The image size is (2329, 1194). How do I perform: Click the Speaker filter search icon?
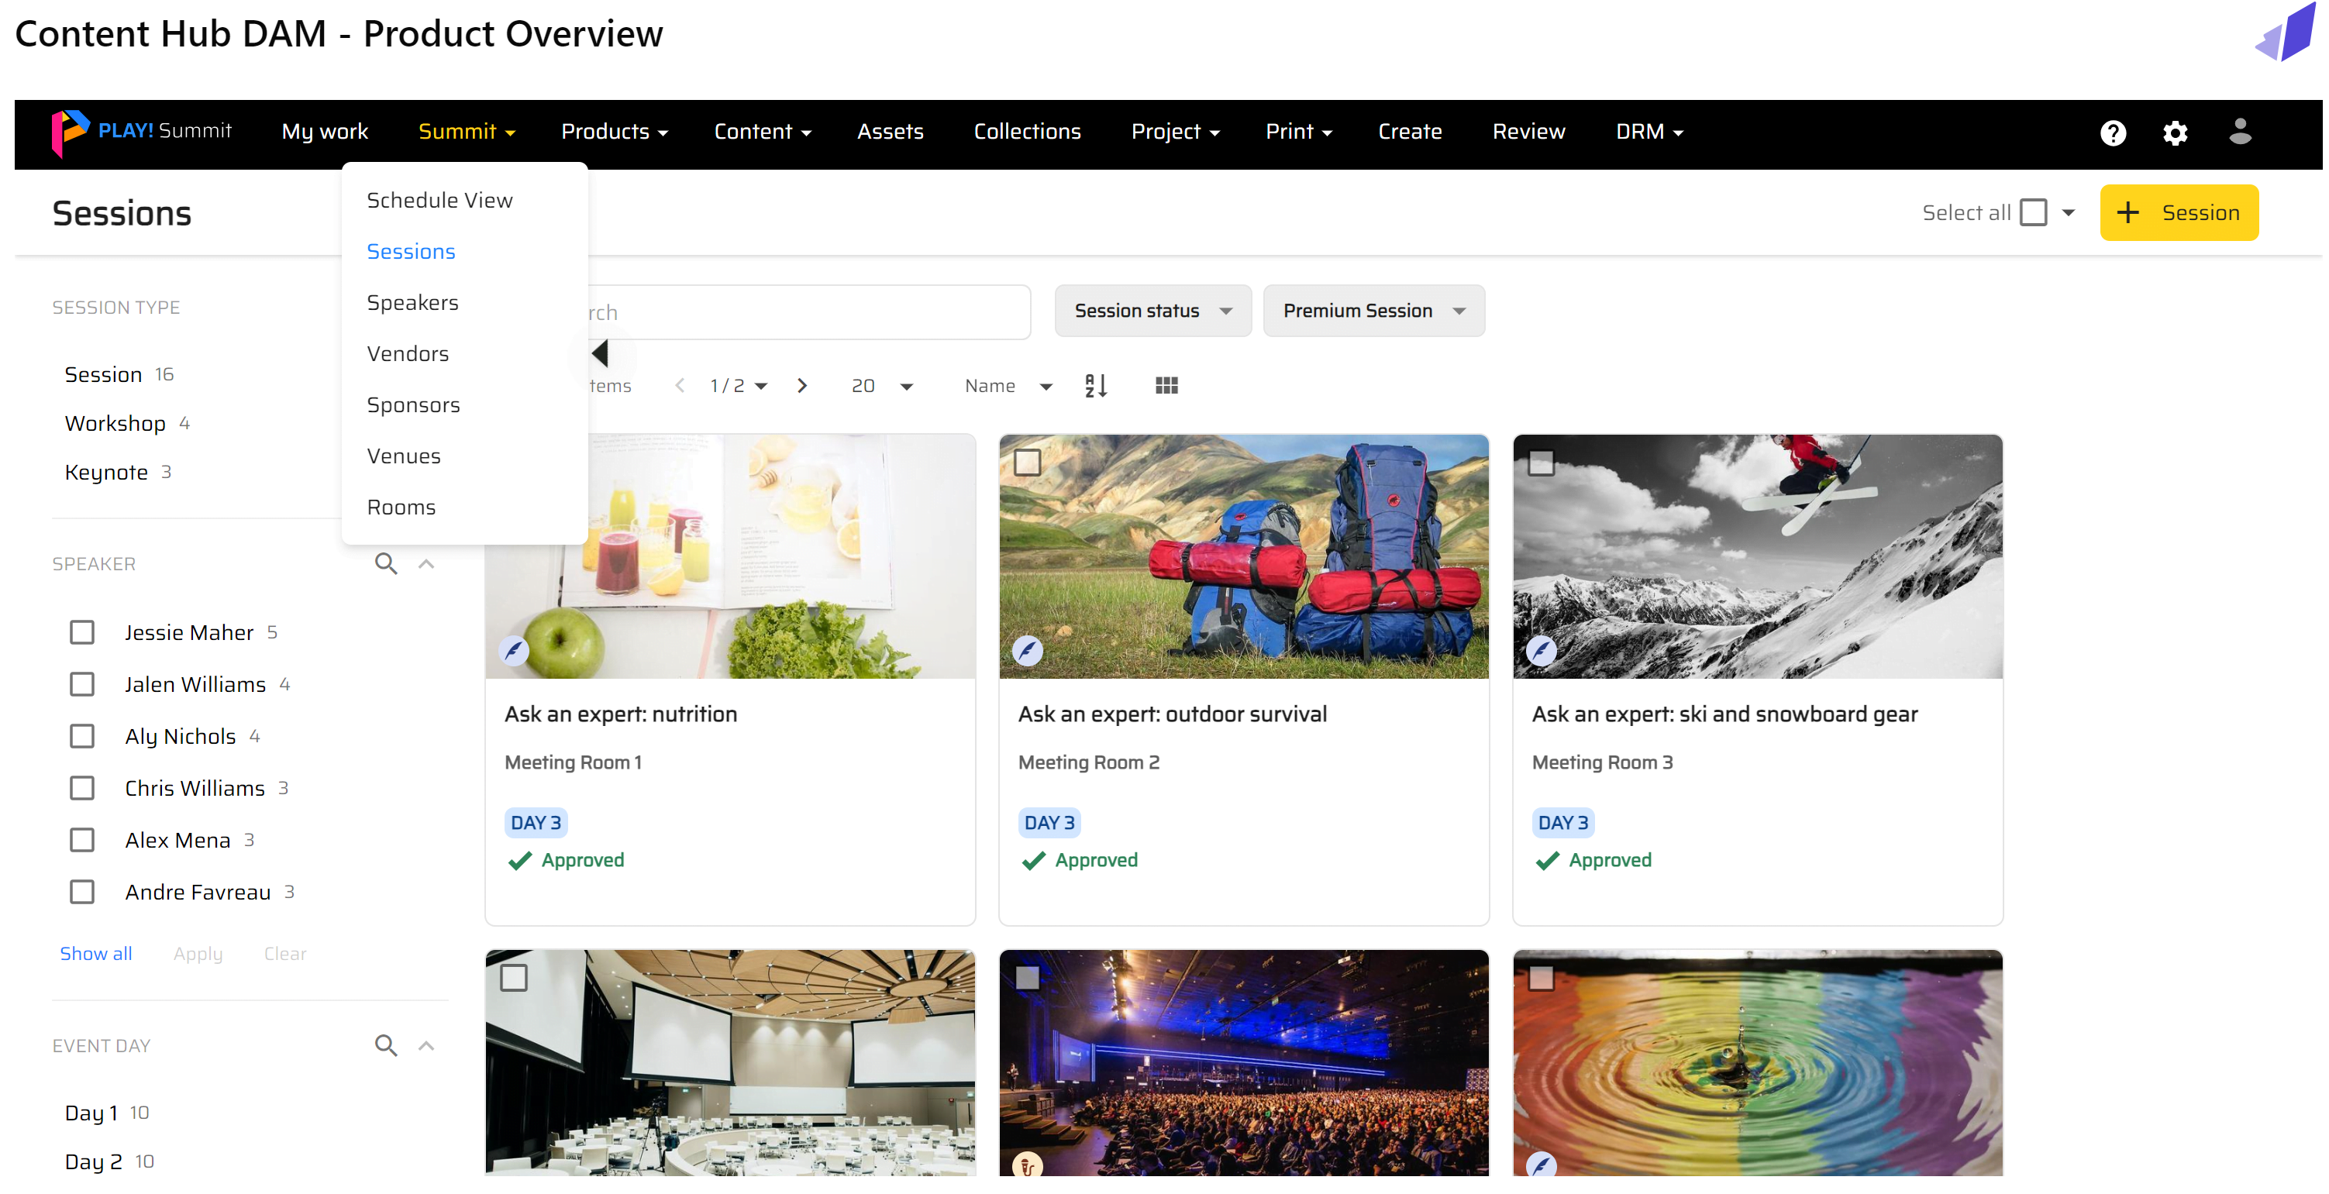tap(386, 564)
